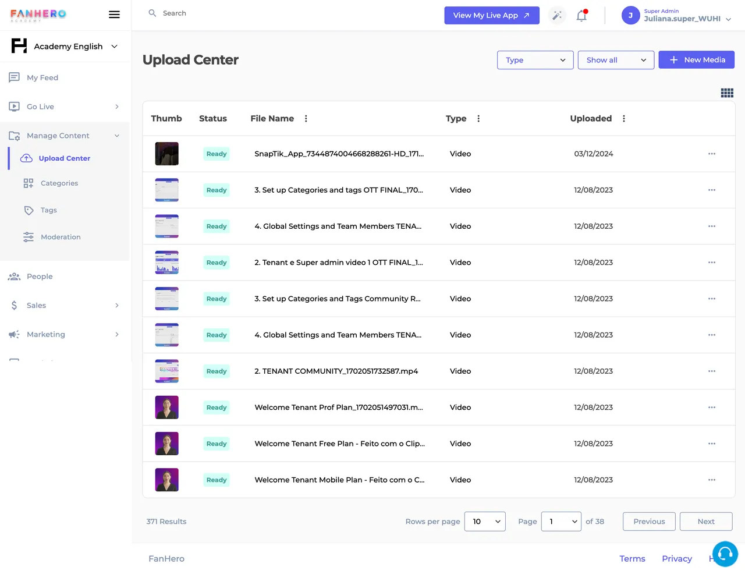Screen dimensions: 745x574
Task: Open Moderation in sidebar
Action: pos(61,237)
